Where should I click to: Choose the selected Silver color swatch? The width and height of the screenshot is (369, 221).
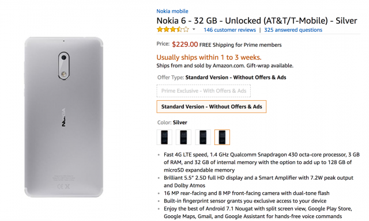(x=222, y=137)
